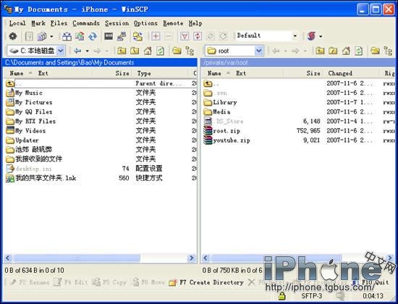The image size is (398, 304).
Task: Launch the PuTTY terminal icon
Action: click(122, 36)
